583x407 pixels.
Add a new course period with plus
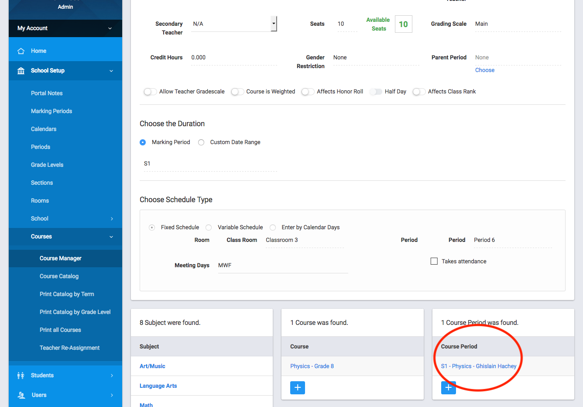point(448,387)
